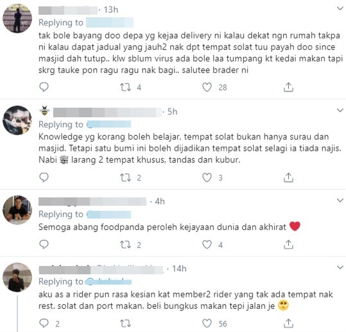
Task: Expand the 5h tweet options menu
Action: (340, 110)
